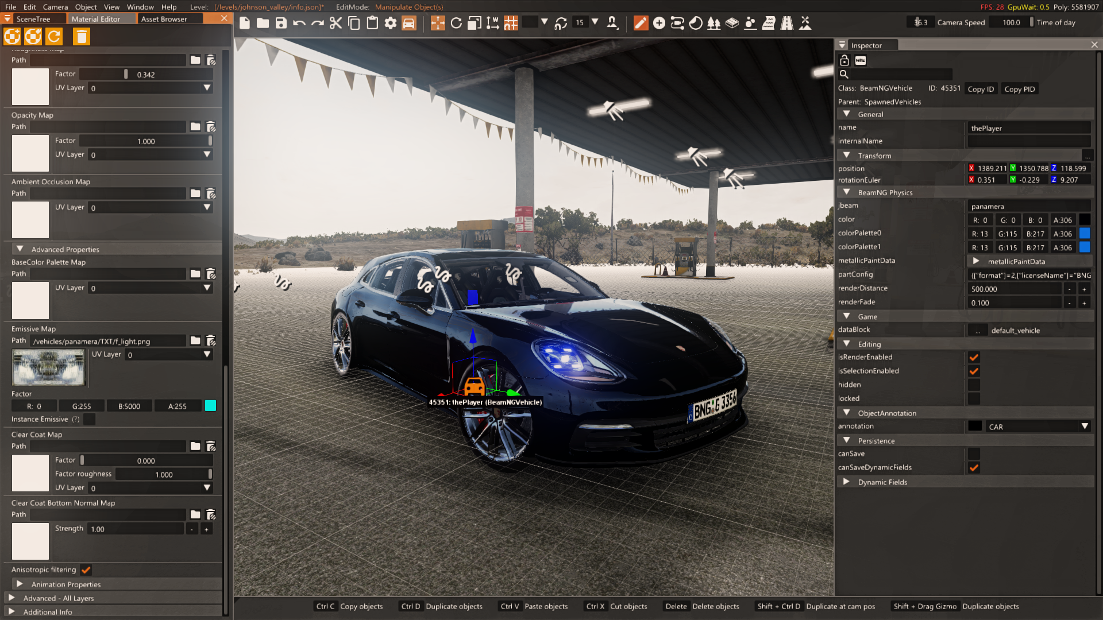This screenshot has width=1103, height=620.
Task: Click the colorPalette0 blue swatch
Action: tap(1085, 234)
